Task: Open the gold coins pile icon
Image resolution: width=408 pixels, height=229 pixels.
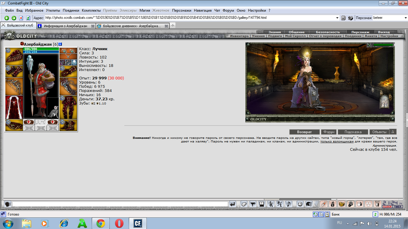Action: 342,204
